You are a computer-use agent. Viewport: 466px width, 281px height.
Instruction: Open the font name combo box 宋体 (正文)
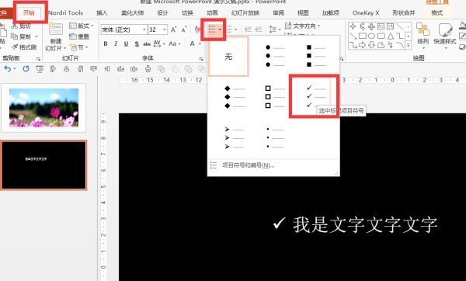pos(124,29)
